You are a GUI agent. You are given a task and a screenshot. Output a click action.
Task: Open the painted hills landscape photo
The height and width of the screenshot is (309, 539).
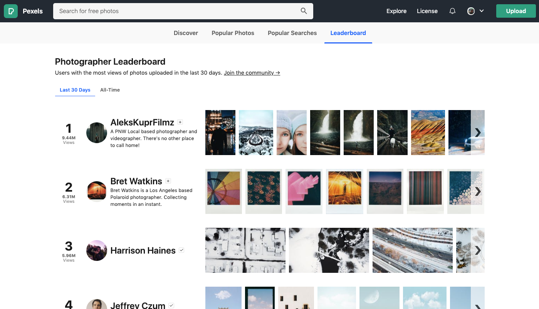(x=428, y=133)
